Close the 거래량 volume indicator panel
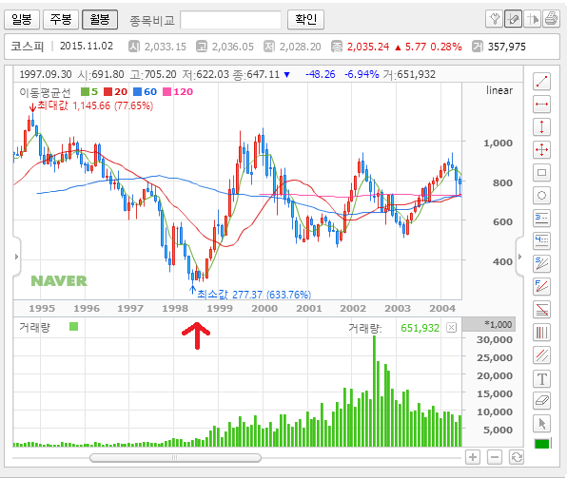The width and height of the screenshot is (567, 478). point(451,328)
